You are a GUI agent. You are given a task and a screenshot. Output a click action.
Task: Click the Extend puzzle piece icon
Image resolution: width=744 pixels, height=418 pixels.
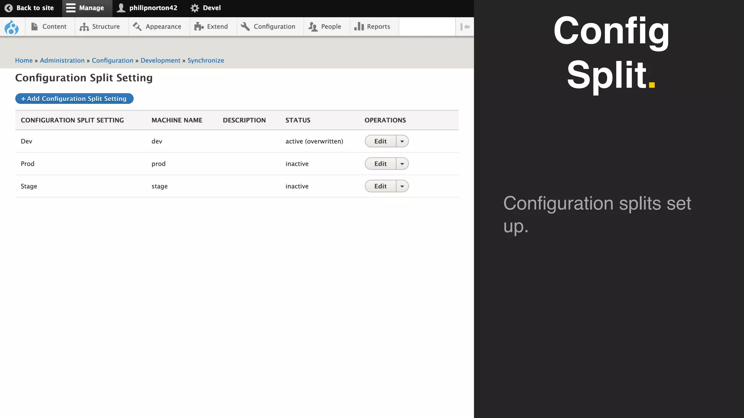(199, 26)
